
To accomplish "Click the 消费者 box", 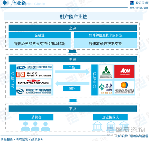I will (36, 117).
